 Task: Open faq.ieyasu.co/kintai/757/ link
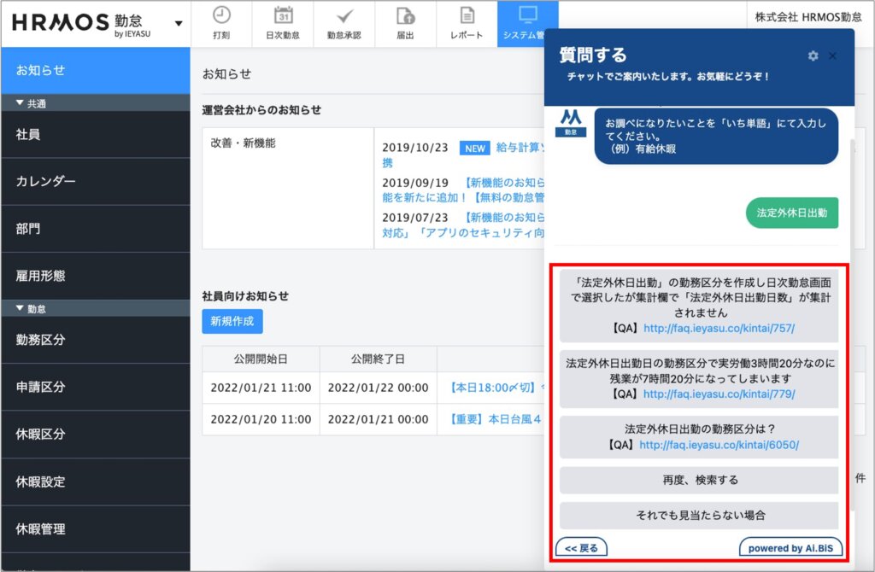tap(719, 328)
